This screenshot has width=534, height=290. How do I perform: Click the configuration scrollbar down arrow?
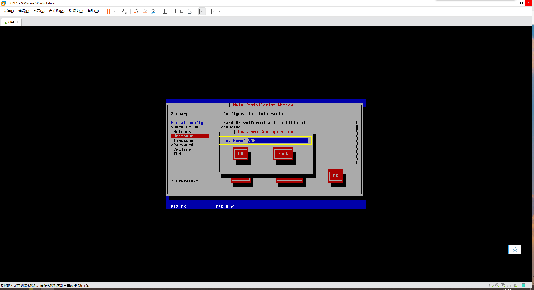coord(357,163)
